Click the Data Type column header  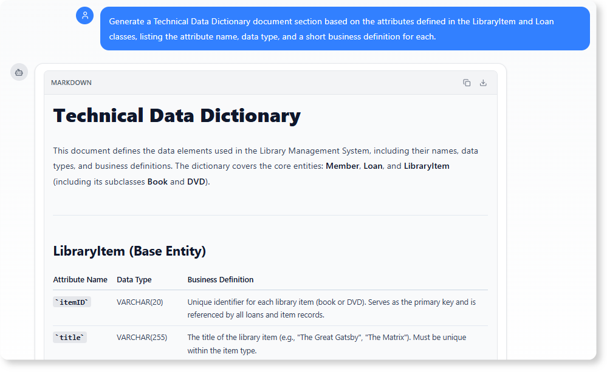(134, 279)
